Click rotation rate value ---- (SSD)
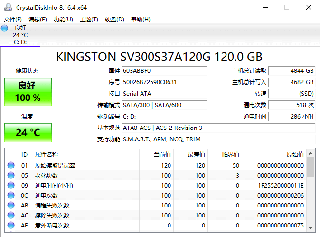Image resolution: width=320 pixels, height=237 pixels. (x=292, y=94)
